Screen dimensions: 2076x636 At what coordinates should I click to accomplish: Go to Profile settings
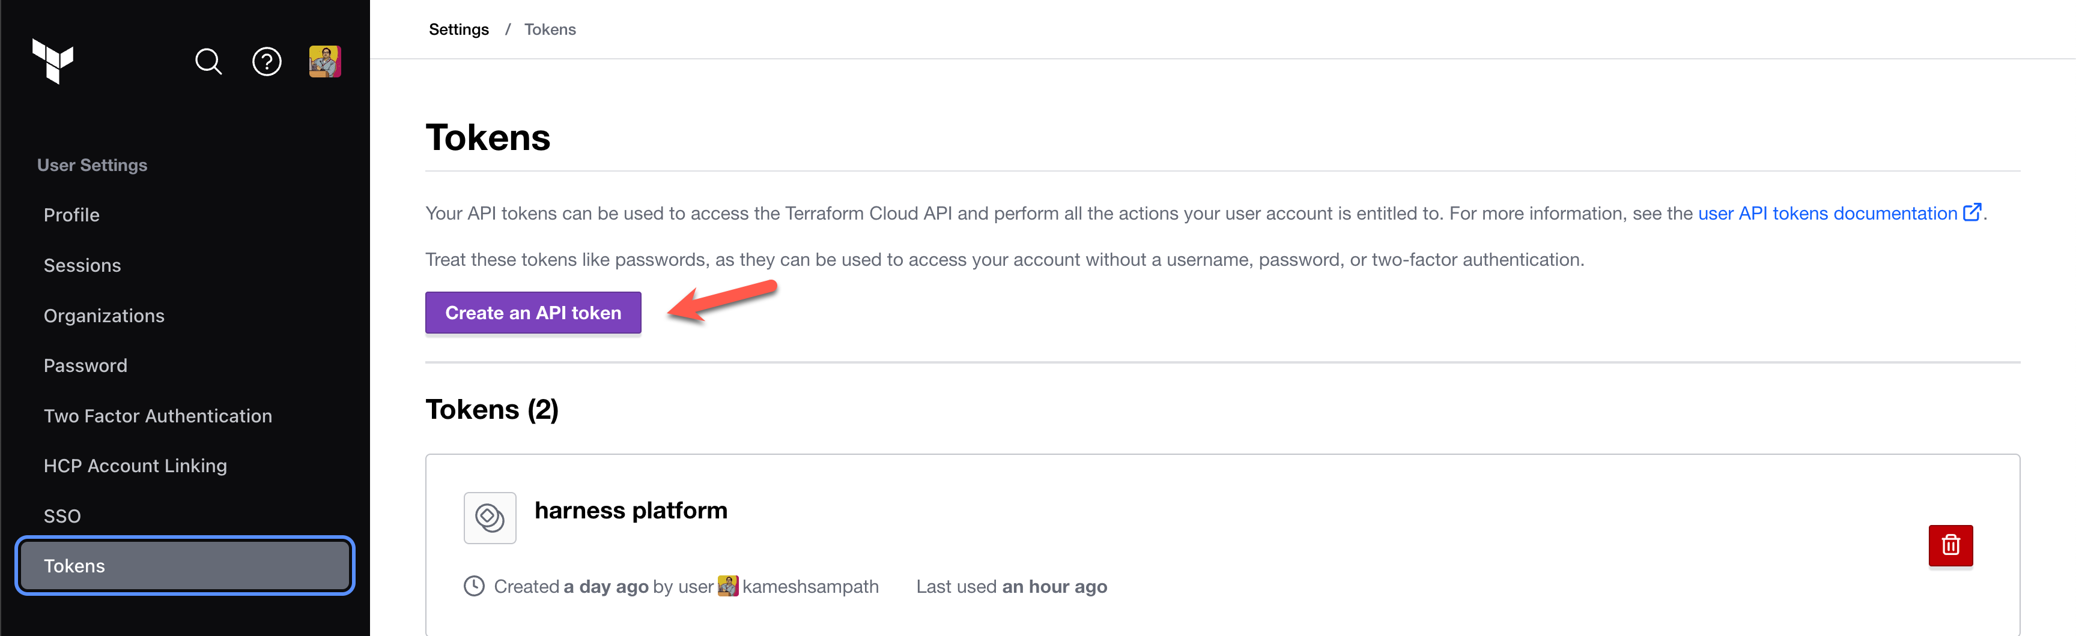[x=71, y=215]
